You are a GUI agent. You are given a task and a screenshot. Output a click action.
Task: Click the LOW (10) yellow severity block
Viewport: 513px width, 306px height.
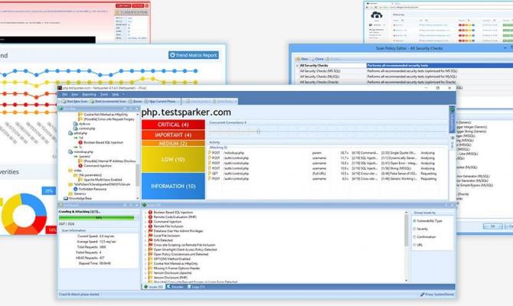pyautogui.click(x=173, y=160)
